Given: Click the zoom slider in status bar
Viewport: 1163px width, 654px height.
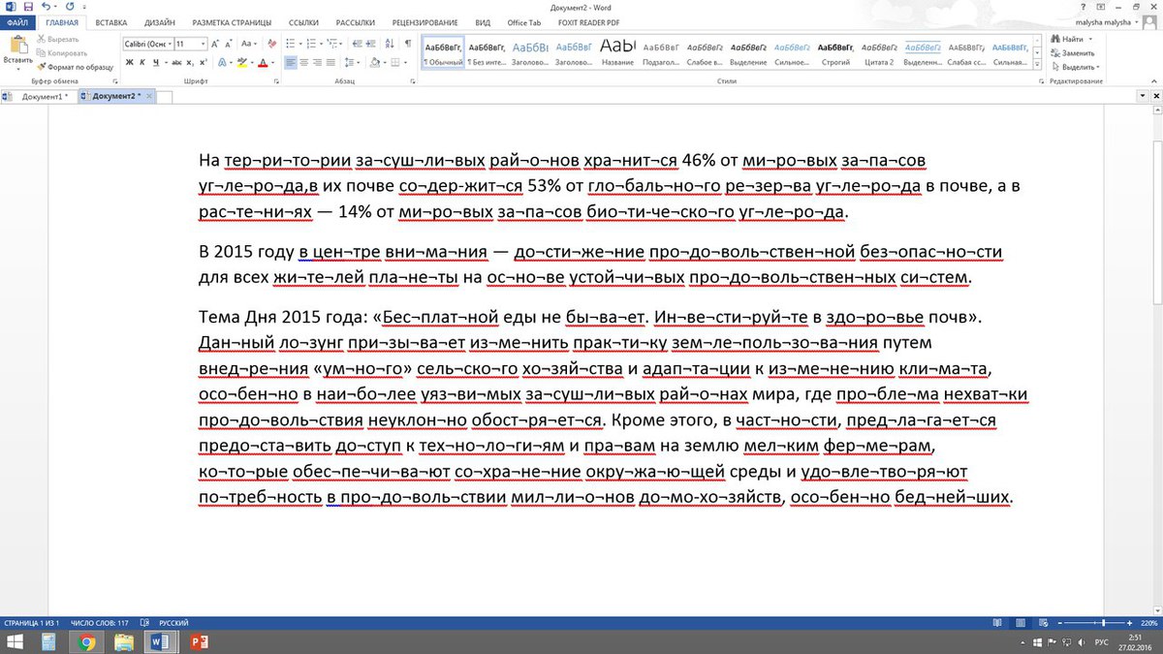Looking at the screenshot, I should [x=1102, y=621].
